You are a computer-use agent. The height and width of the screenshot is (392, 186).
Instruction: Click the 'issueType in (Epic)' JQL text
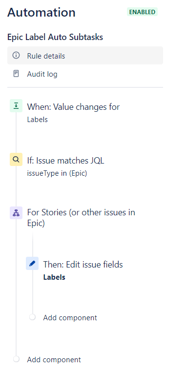(x=57, y=173)
